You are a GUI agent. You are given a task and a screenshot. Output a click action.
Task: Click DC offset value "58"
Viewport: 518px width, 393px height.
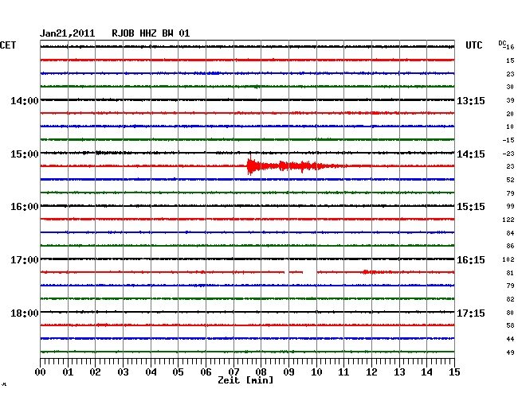click(x=510, y=325)
